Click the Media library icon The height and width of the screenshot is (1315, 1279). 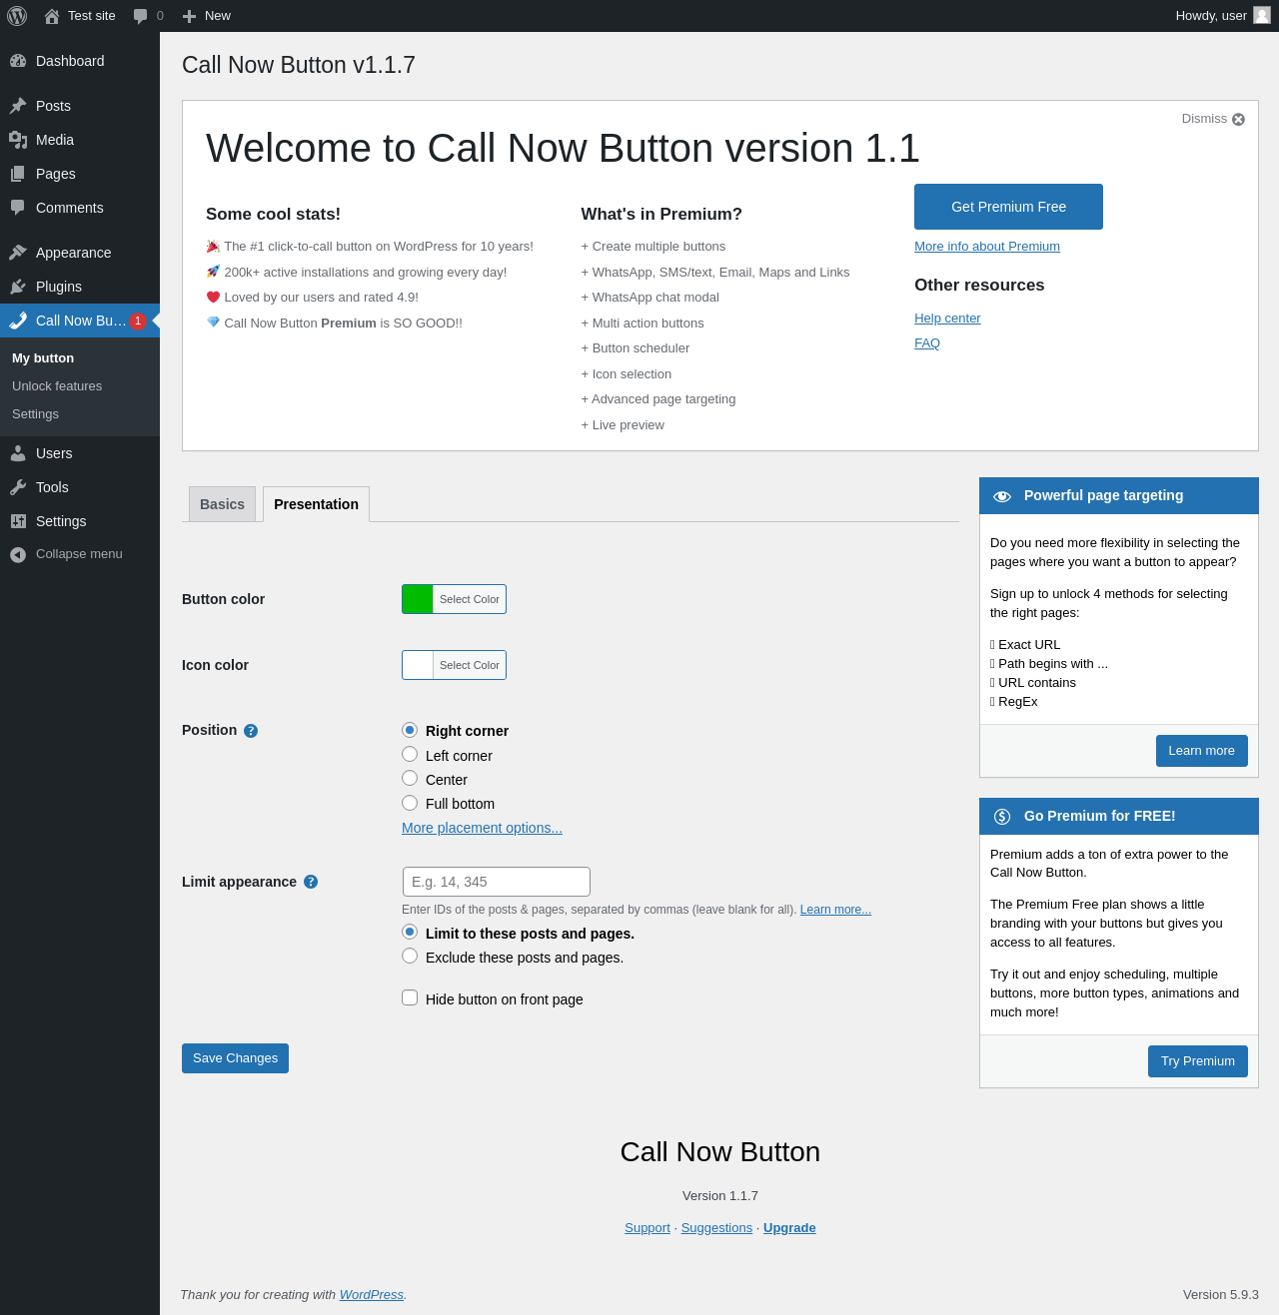coord(18,140)
